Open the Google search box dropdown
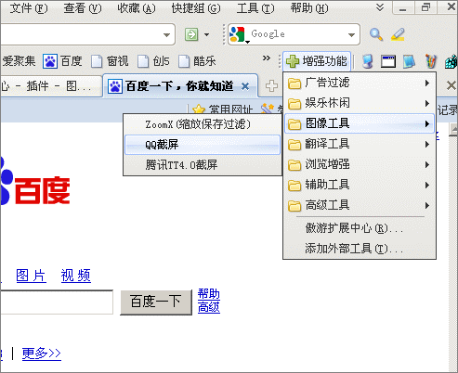This screenshot has width=458, height=373. click(351, 34)
